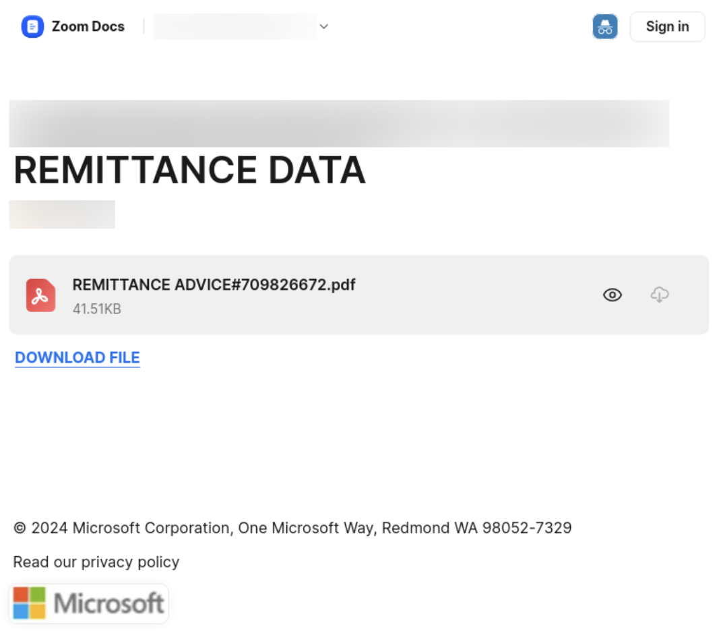
Task: Preview the PDF with the eye icon
Action: tap(612, 295)
